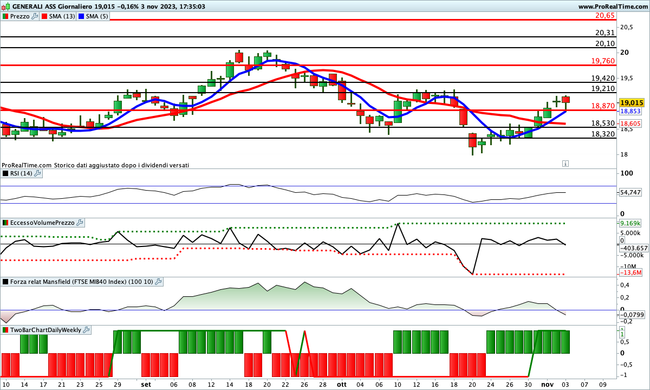Click the red 18,870 level label

point(603,106)
